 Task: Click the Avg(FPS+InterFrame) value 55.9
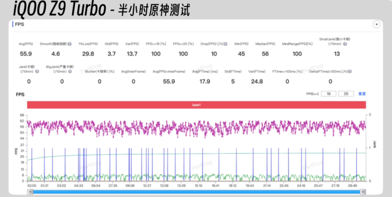coord(169,81)
